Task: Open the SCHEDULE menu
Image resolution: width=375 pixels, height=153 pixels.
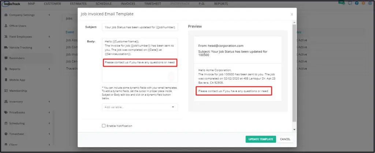Action: point(104,4)
